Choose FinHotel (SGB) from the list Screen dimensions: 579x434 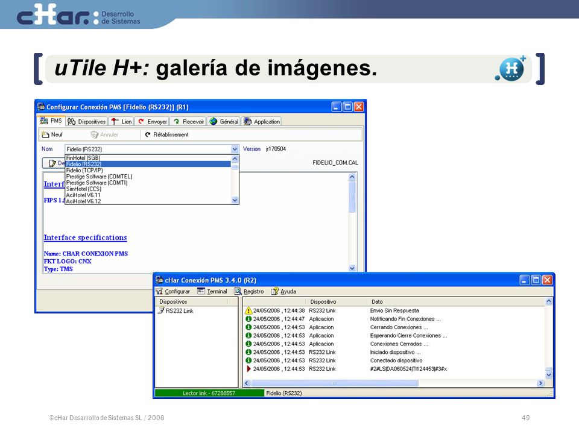click(148, 158)
